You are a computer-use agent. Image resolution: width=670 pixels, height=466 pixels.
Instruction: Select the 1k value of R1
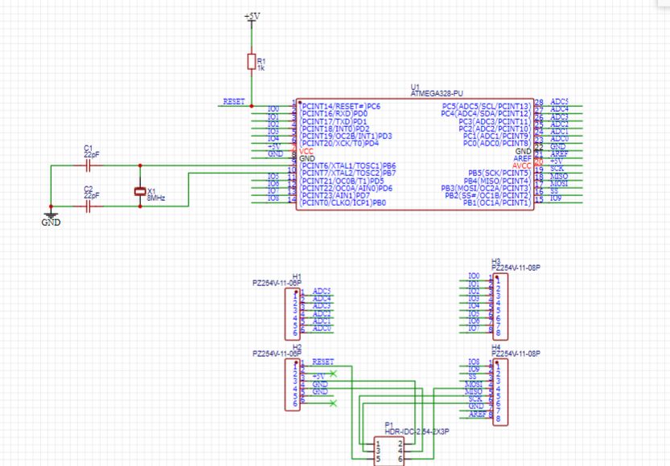coord(261,67)
